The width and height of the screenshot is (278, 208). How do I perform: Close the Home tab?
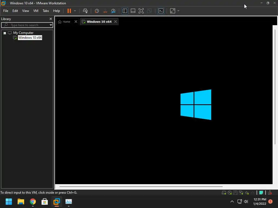[x=76, y=22]
